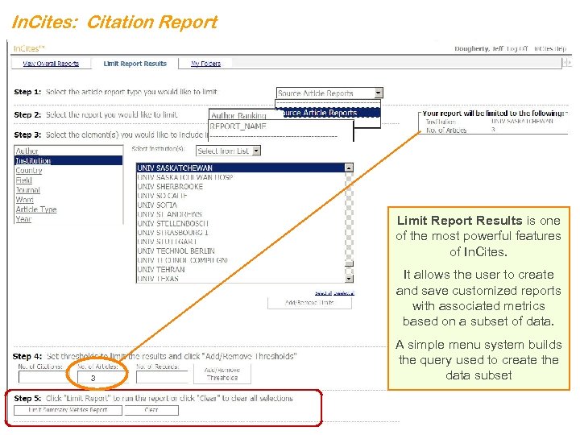Select UNIV TEHRAN row

(240, 269)
